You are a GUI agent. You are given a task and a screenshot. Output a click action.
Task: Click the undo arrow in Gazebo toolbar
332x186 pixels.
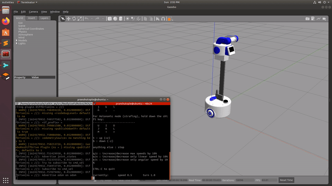86,19
